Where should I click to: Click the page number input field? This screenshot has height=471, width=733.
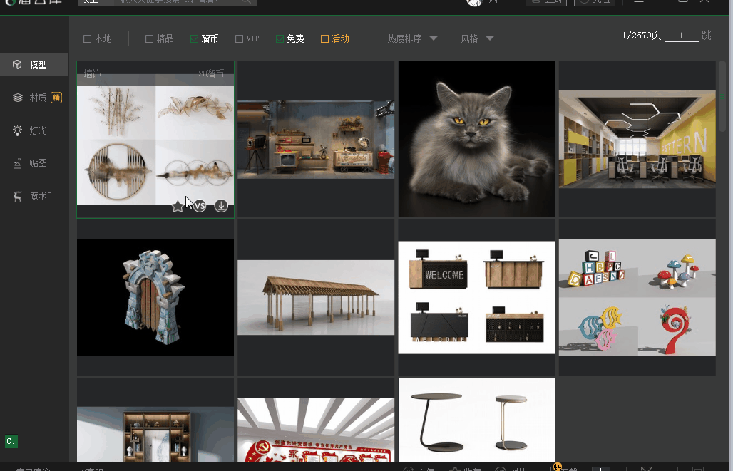[681, 36]
